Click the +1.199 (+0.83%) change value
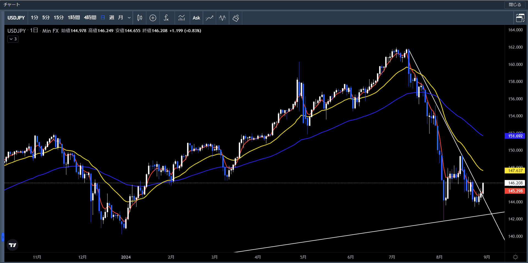Image resolution: width=528 pixels, height=263 pixels. [185, 31]
